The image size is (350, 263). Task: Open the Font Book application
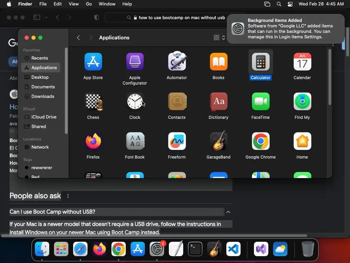135,141
